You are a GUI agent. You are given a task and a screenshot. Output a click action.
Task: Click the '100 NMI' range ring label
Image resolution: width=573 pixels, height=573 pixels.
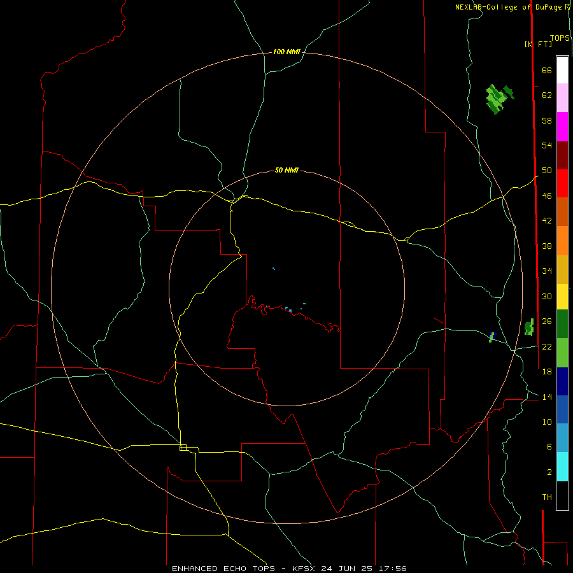[286, 52]
